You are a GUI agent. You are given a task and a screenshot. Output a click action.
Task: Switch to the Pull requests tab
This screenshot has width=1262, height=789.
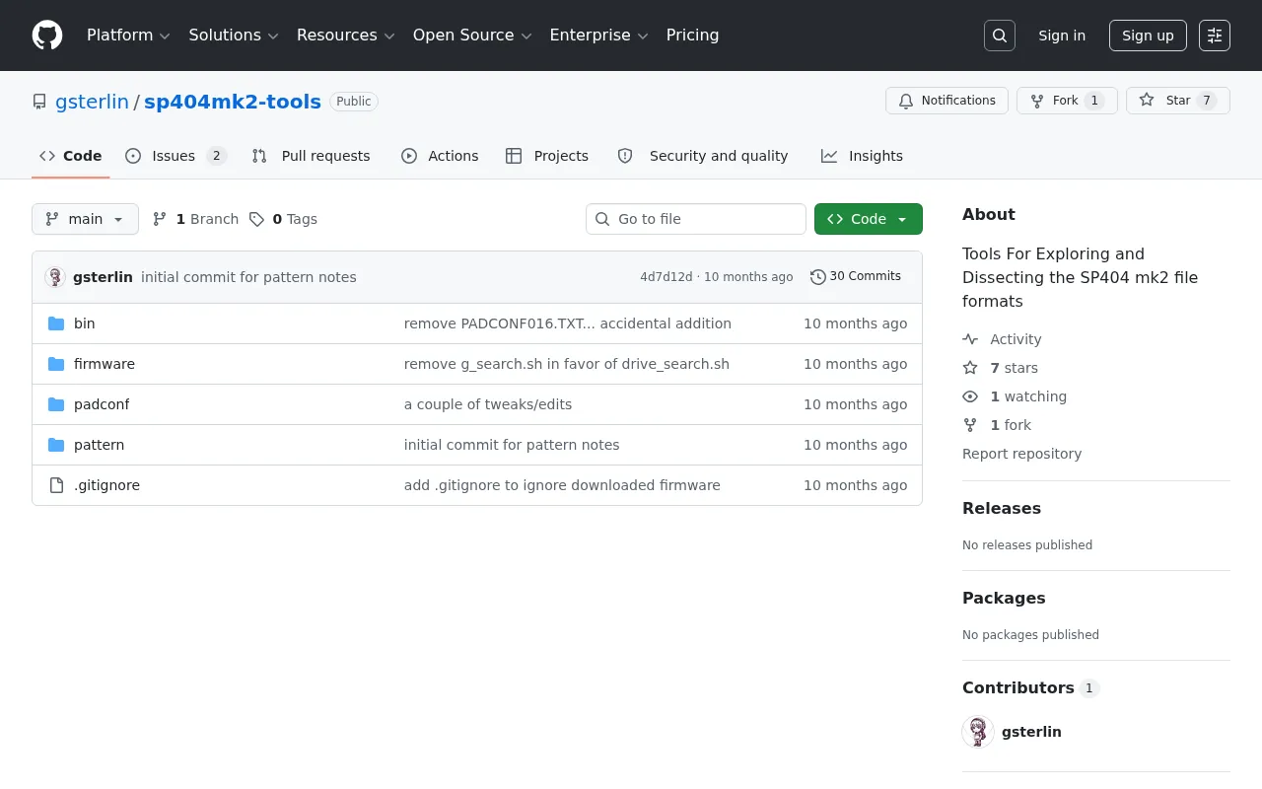(312, 156)
